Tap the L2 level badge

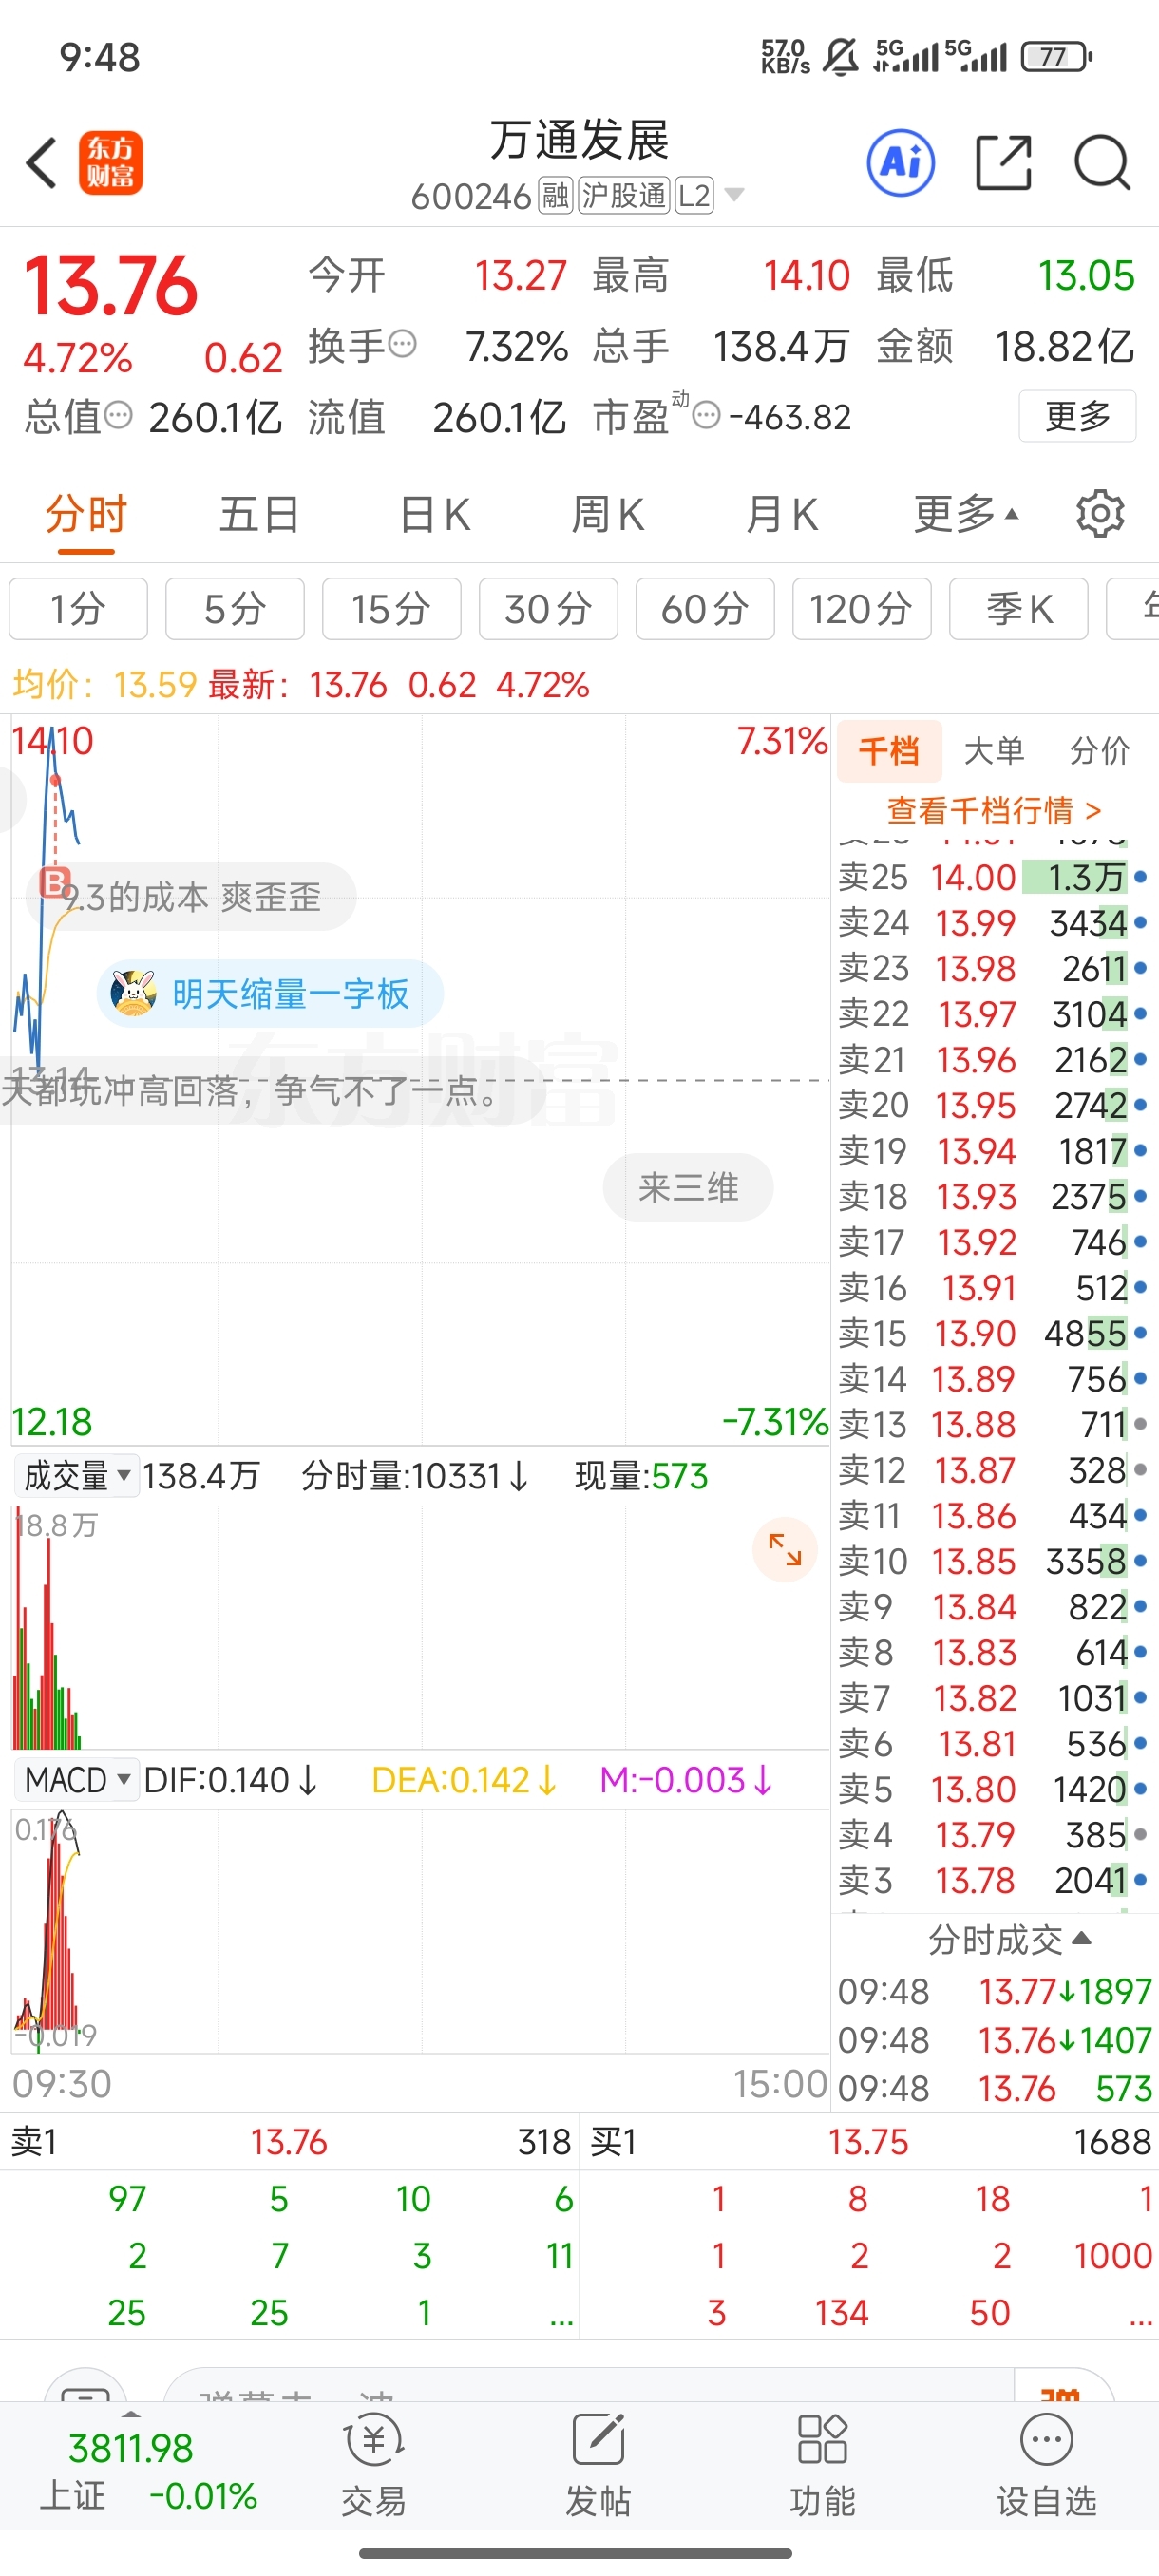[694, 196]
